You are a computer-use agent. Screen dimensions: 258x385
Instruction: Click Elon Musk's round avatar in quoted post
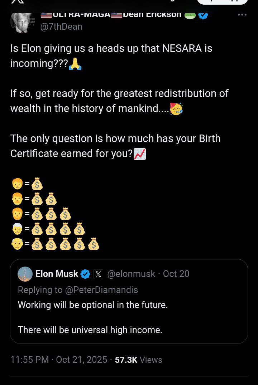coord(25,274)
